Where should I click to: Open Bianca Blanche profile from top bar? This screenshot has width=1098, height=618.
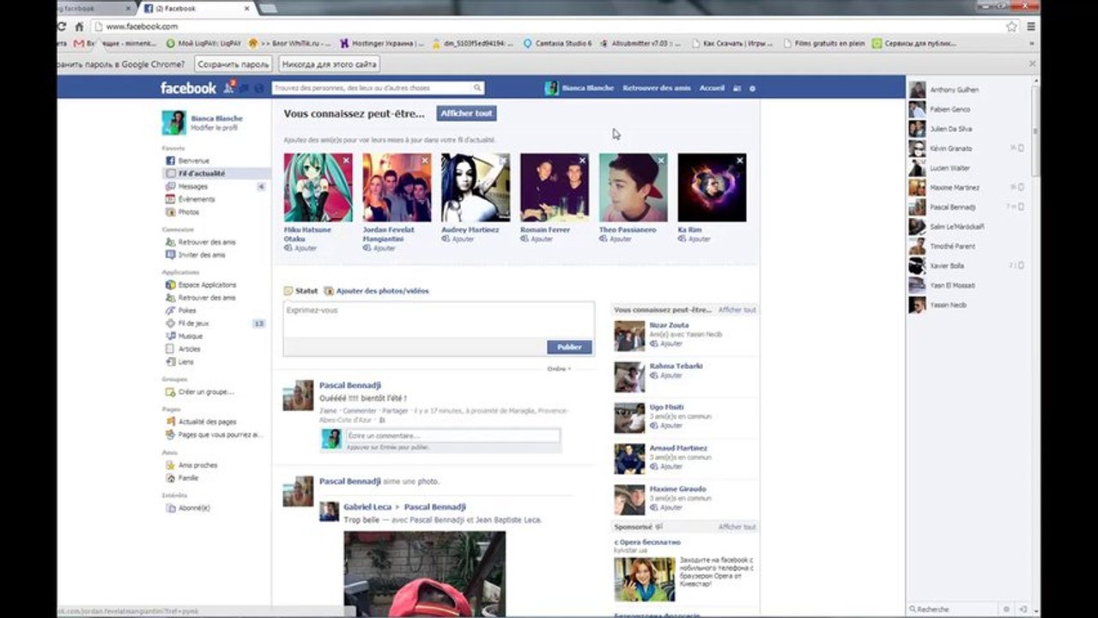tap(579, 88)
